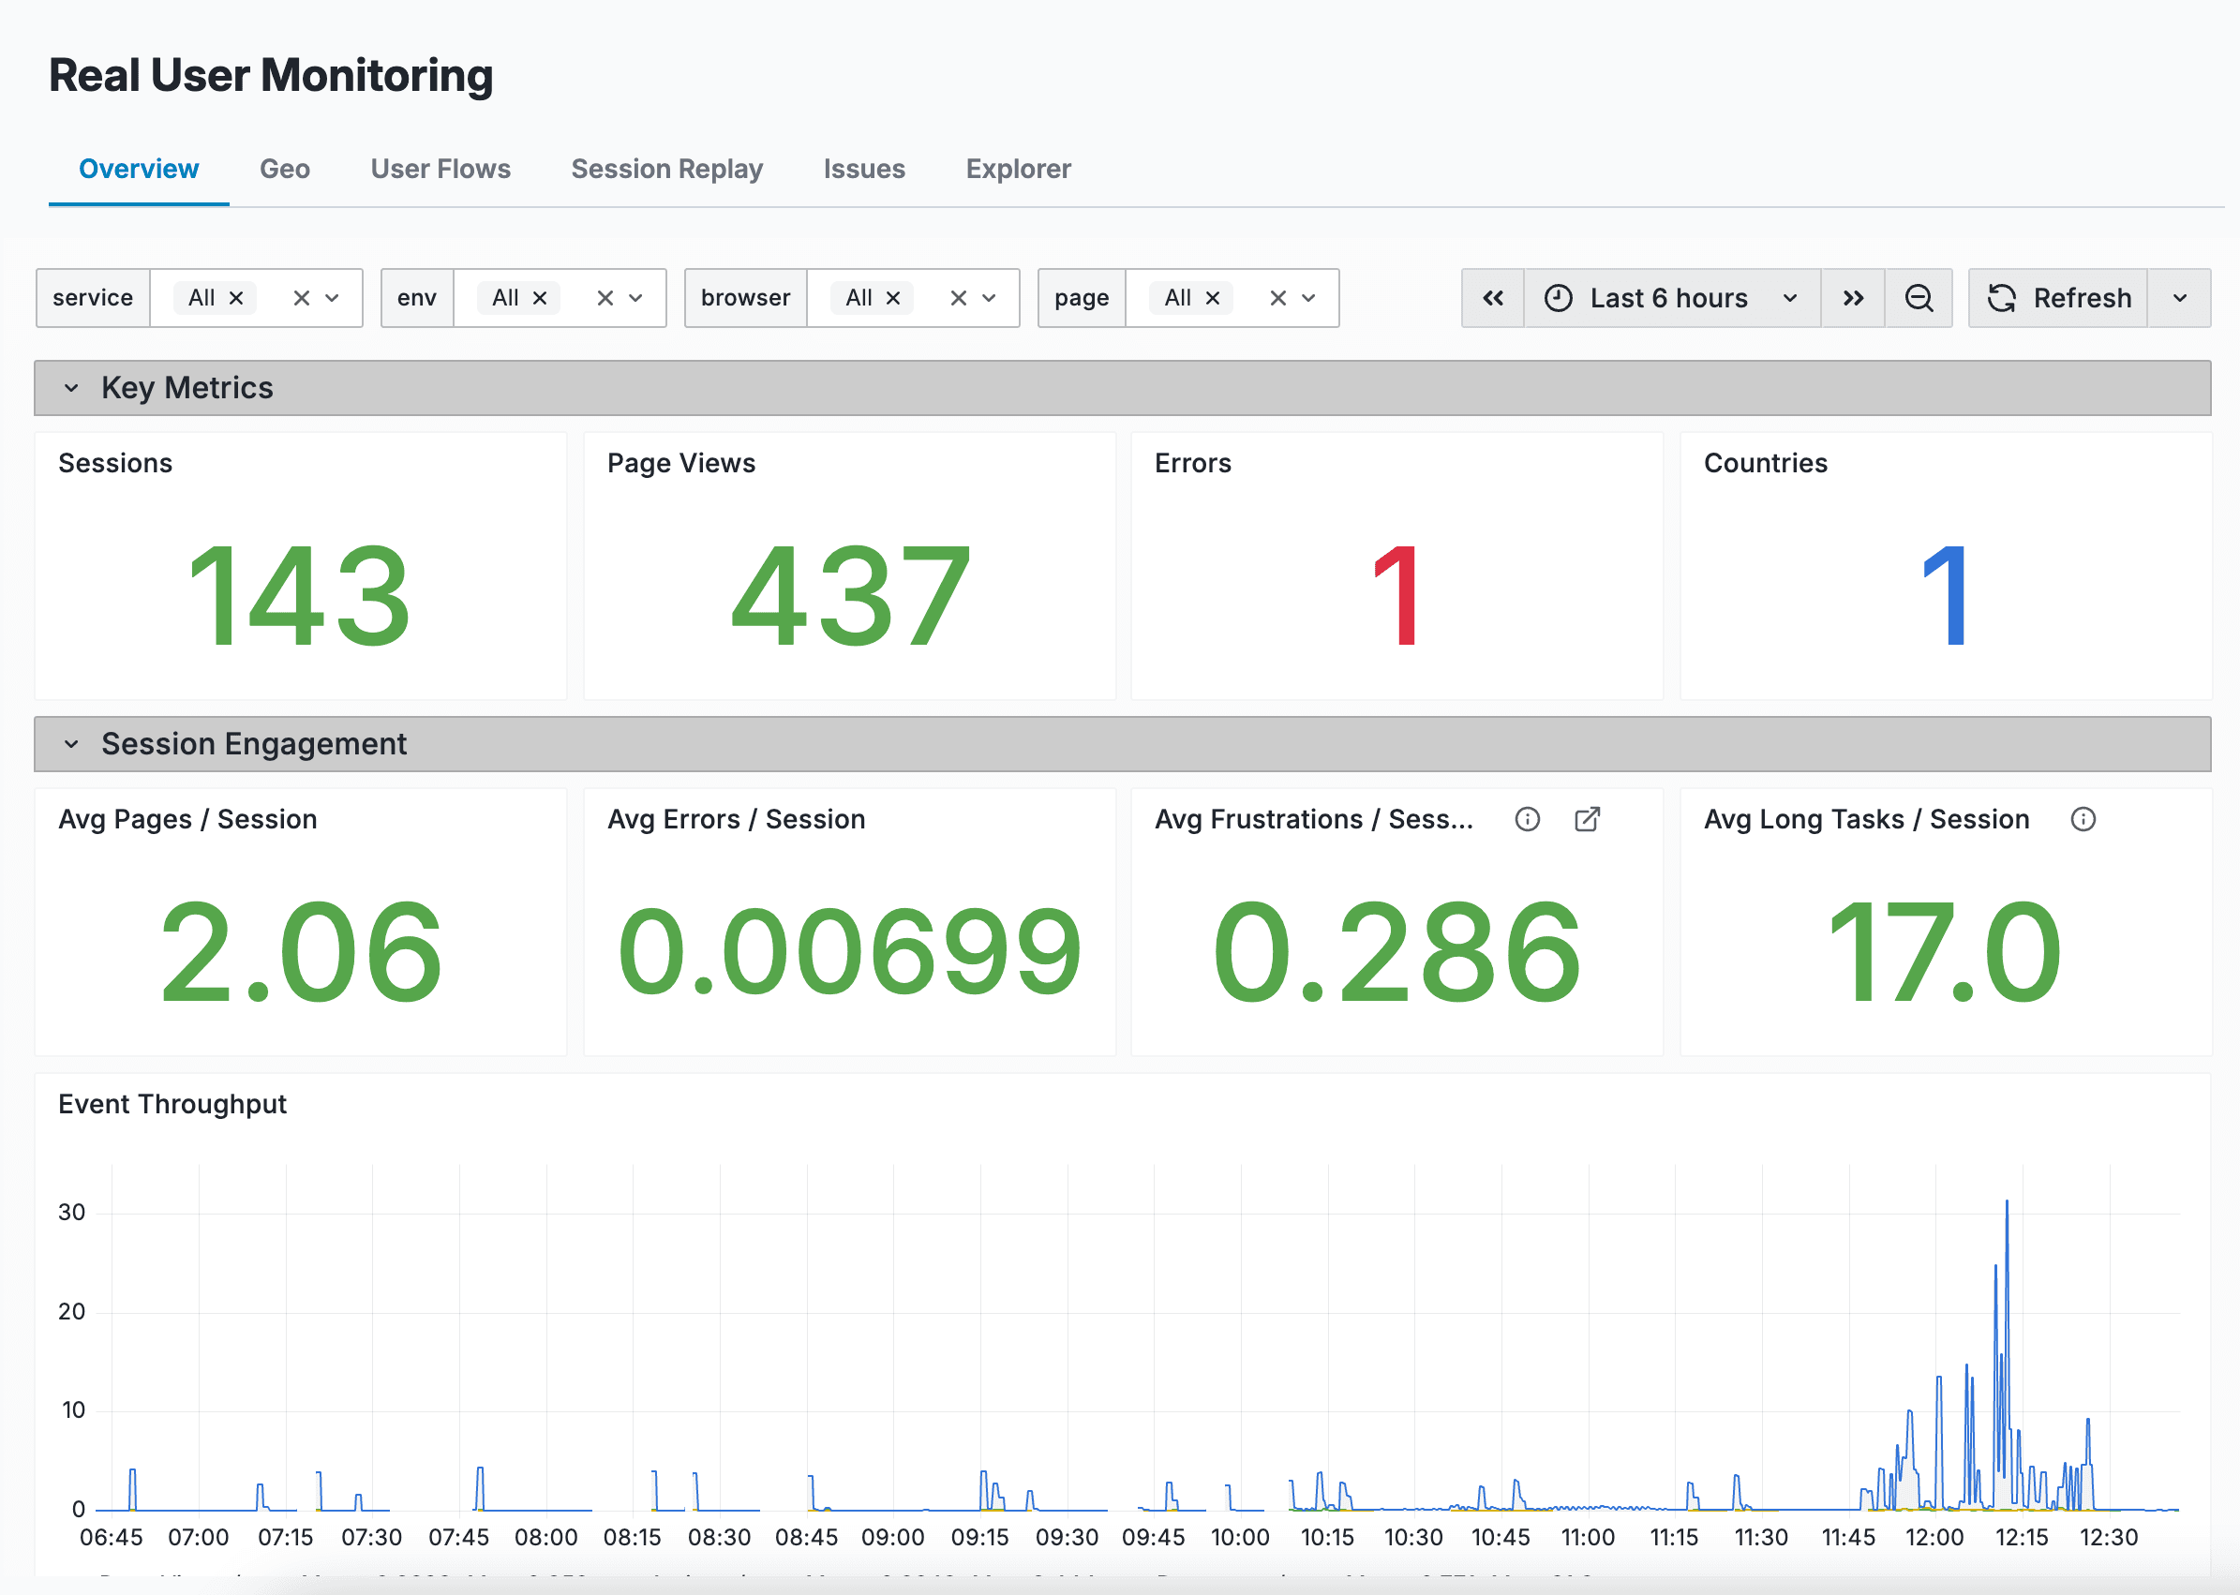The height and width of the screenshot is (1595, 2240).
Task: Click the Avg Long Tasks / Session title
Action: coord(1866,819)
